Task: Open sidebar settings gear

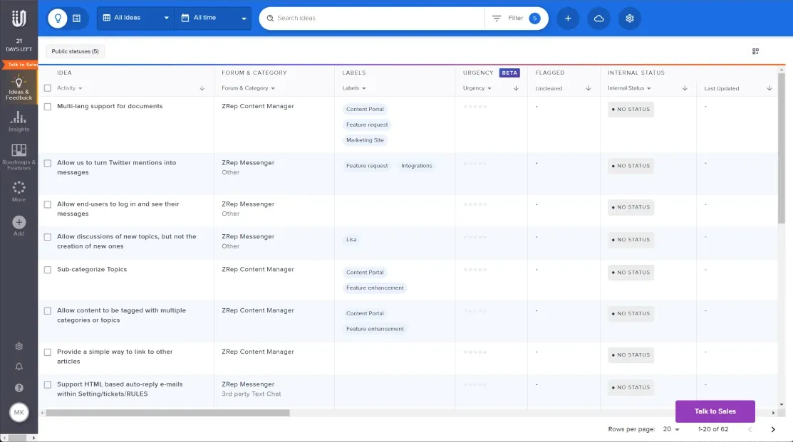Action: (19, 347)
